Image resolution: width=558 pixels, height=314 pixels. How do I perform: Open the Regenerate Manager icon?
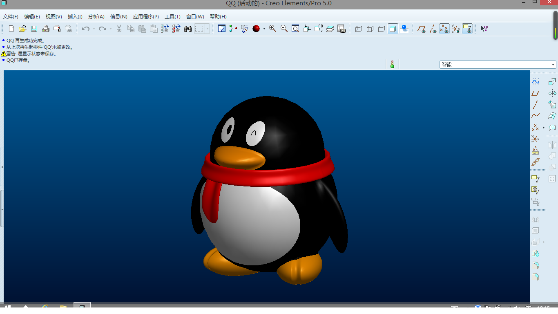click(176, 29)
